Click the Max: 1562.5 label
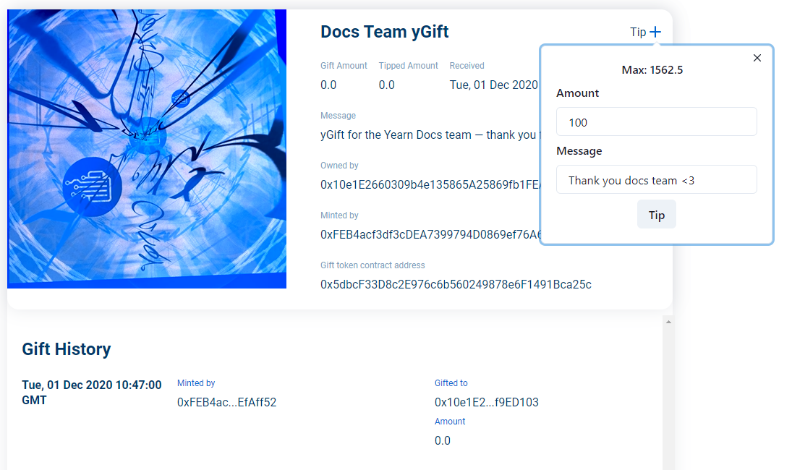792x470 pixels. click(x=652, y=70)
